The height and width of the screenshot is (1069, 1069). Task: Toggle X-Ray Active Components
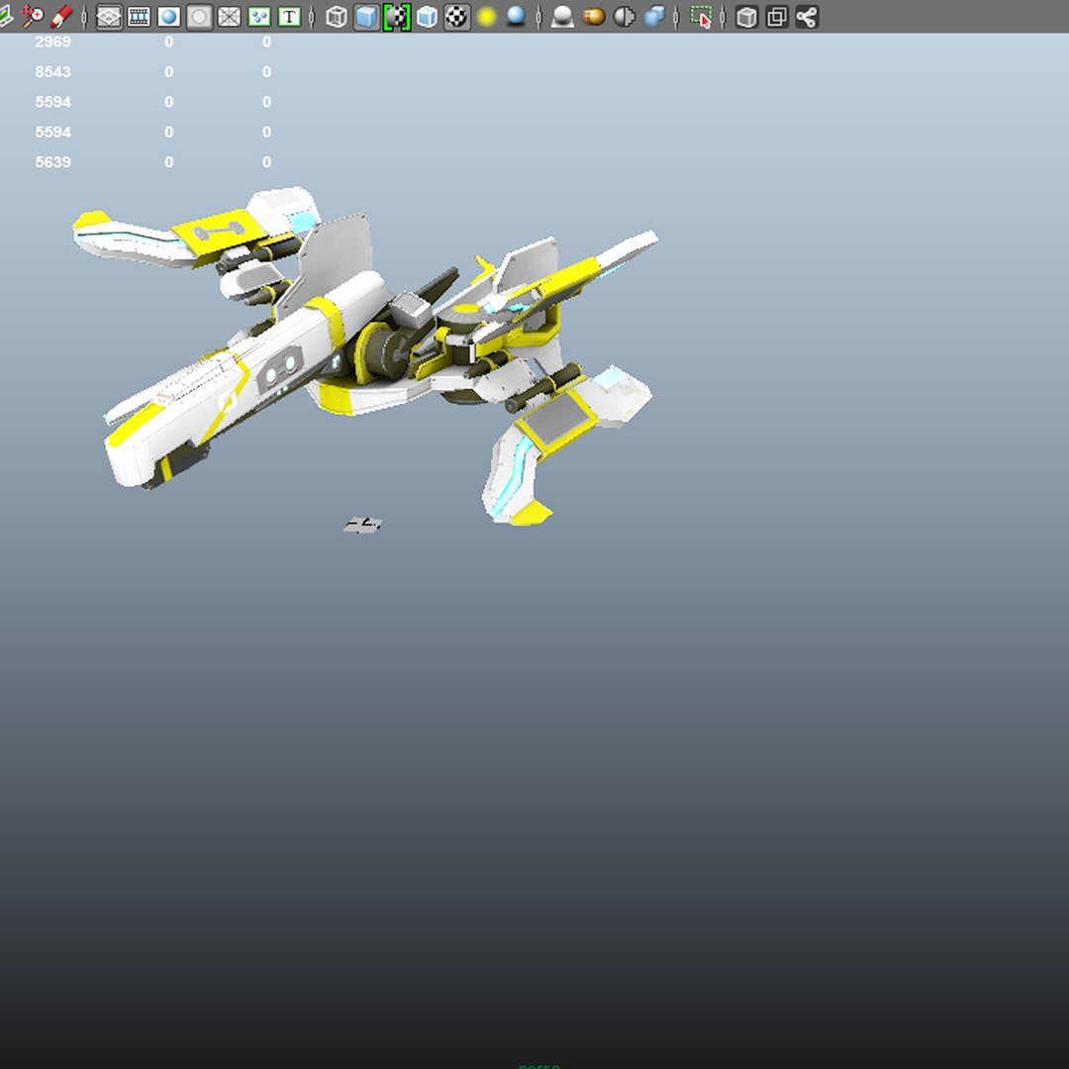click(777, 17)
